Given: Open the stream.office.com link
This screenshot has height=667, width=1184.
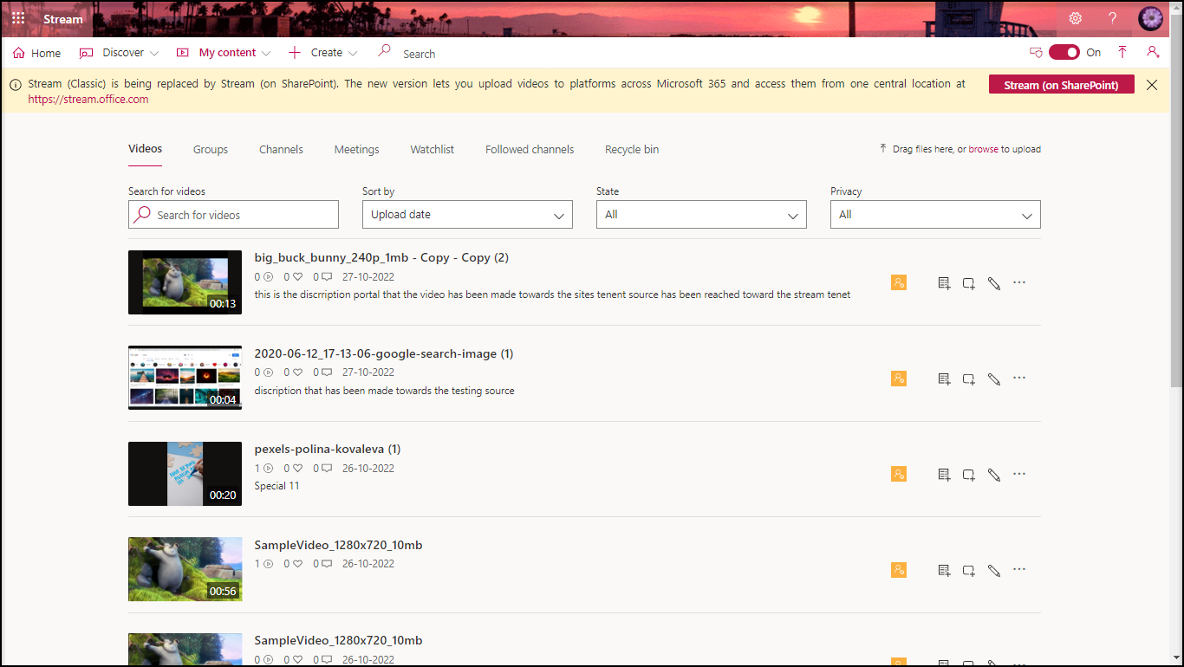Looking at the screenshot, I should click(88, 100).
